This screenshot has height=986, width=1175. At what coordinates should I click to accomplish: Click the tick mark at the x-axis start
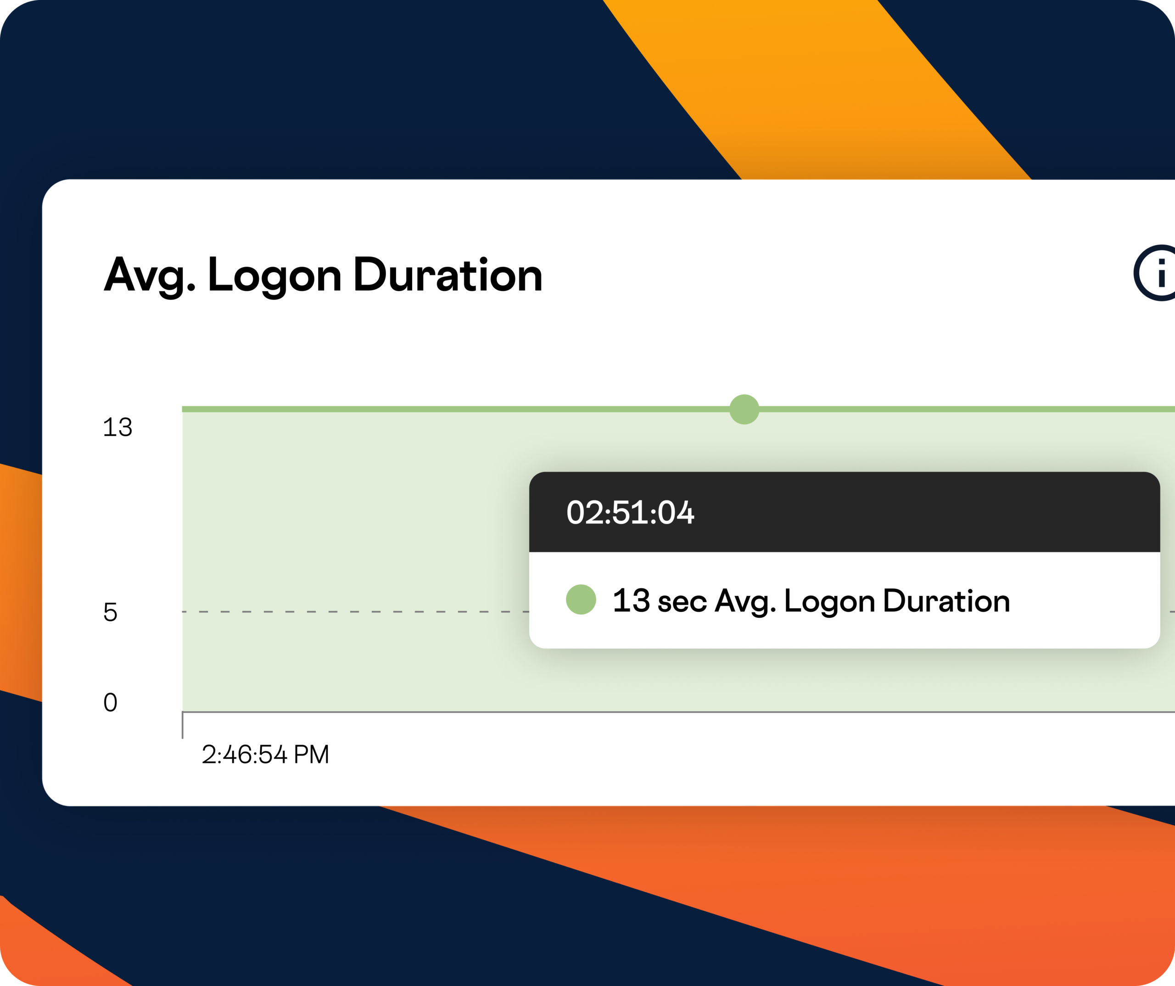click(x=182, y=726)
